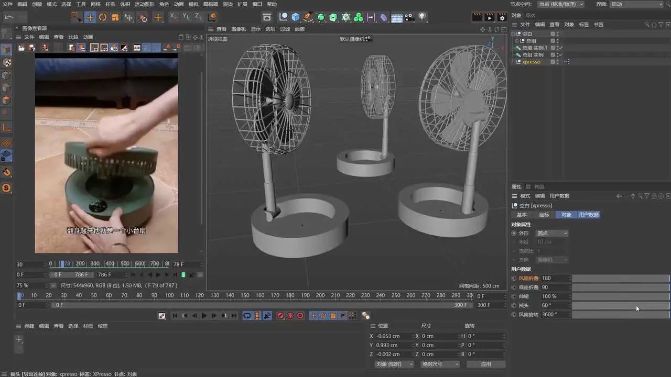This screenshot has width=671, height=377.
Task: Open the 渲染 menu
Action: (x=228, y=4)
